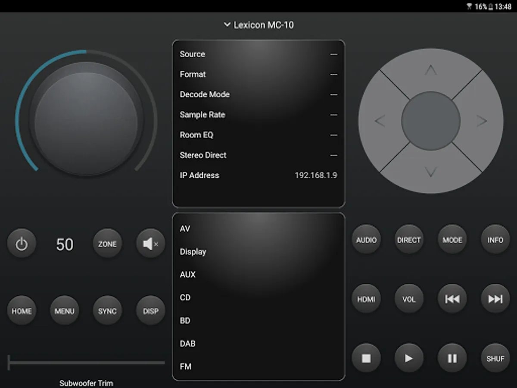Toggle SHUF shuffle mode
The image size is (517, 388).
click(495, 358)
